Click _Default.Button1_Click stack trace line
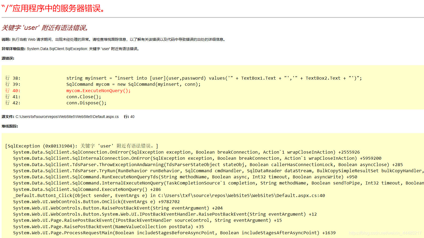Image resolution: width=424 pixels, height=238 pixels. [169, 195]
